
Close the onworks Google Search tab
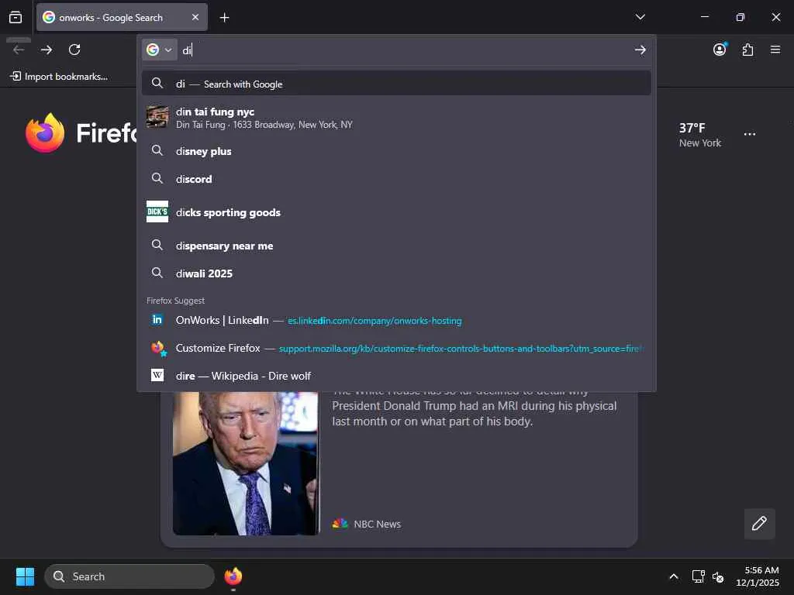coord(195,17)
